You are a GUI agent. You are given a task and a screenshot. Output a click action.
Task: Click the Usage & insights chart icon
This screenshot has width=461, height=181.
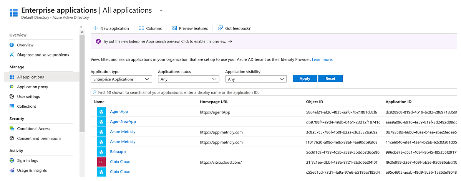click(12, 170)
